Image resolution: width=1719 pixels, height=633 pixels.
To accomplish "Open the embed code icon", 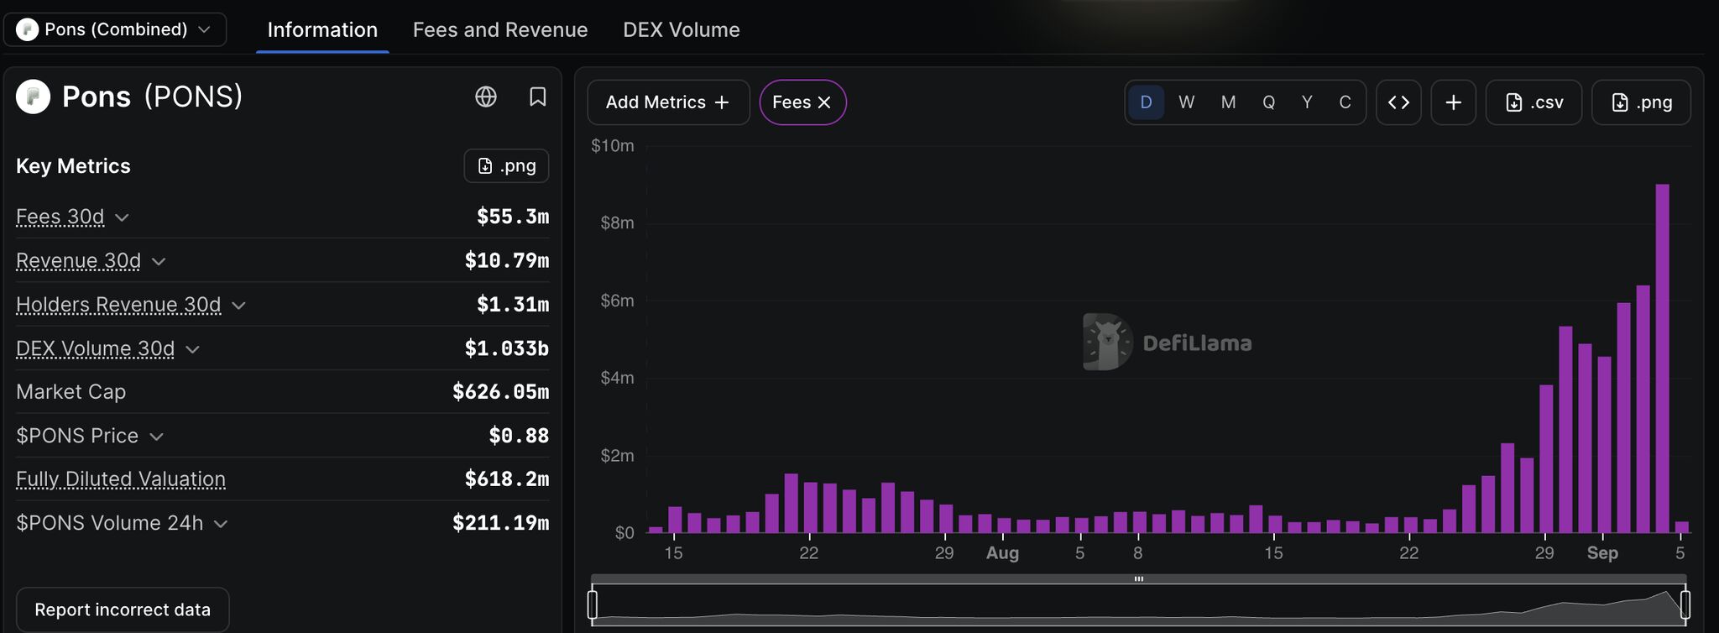I will [1398, 102].
